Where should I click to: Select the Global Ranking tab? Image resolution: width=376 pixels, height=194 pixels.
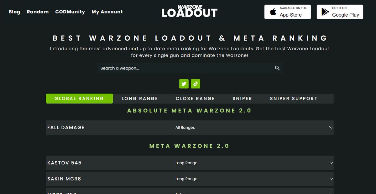point(79,99)
